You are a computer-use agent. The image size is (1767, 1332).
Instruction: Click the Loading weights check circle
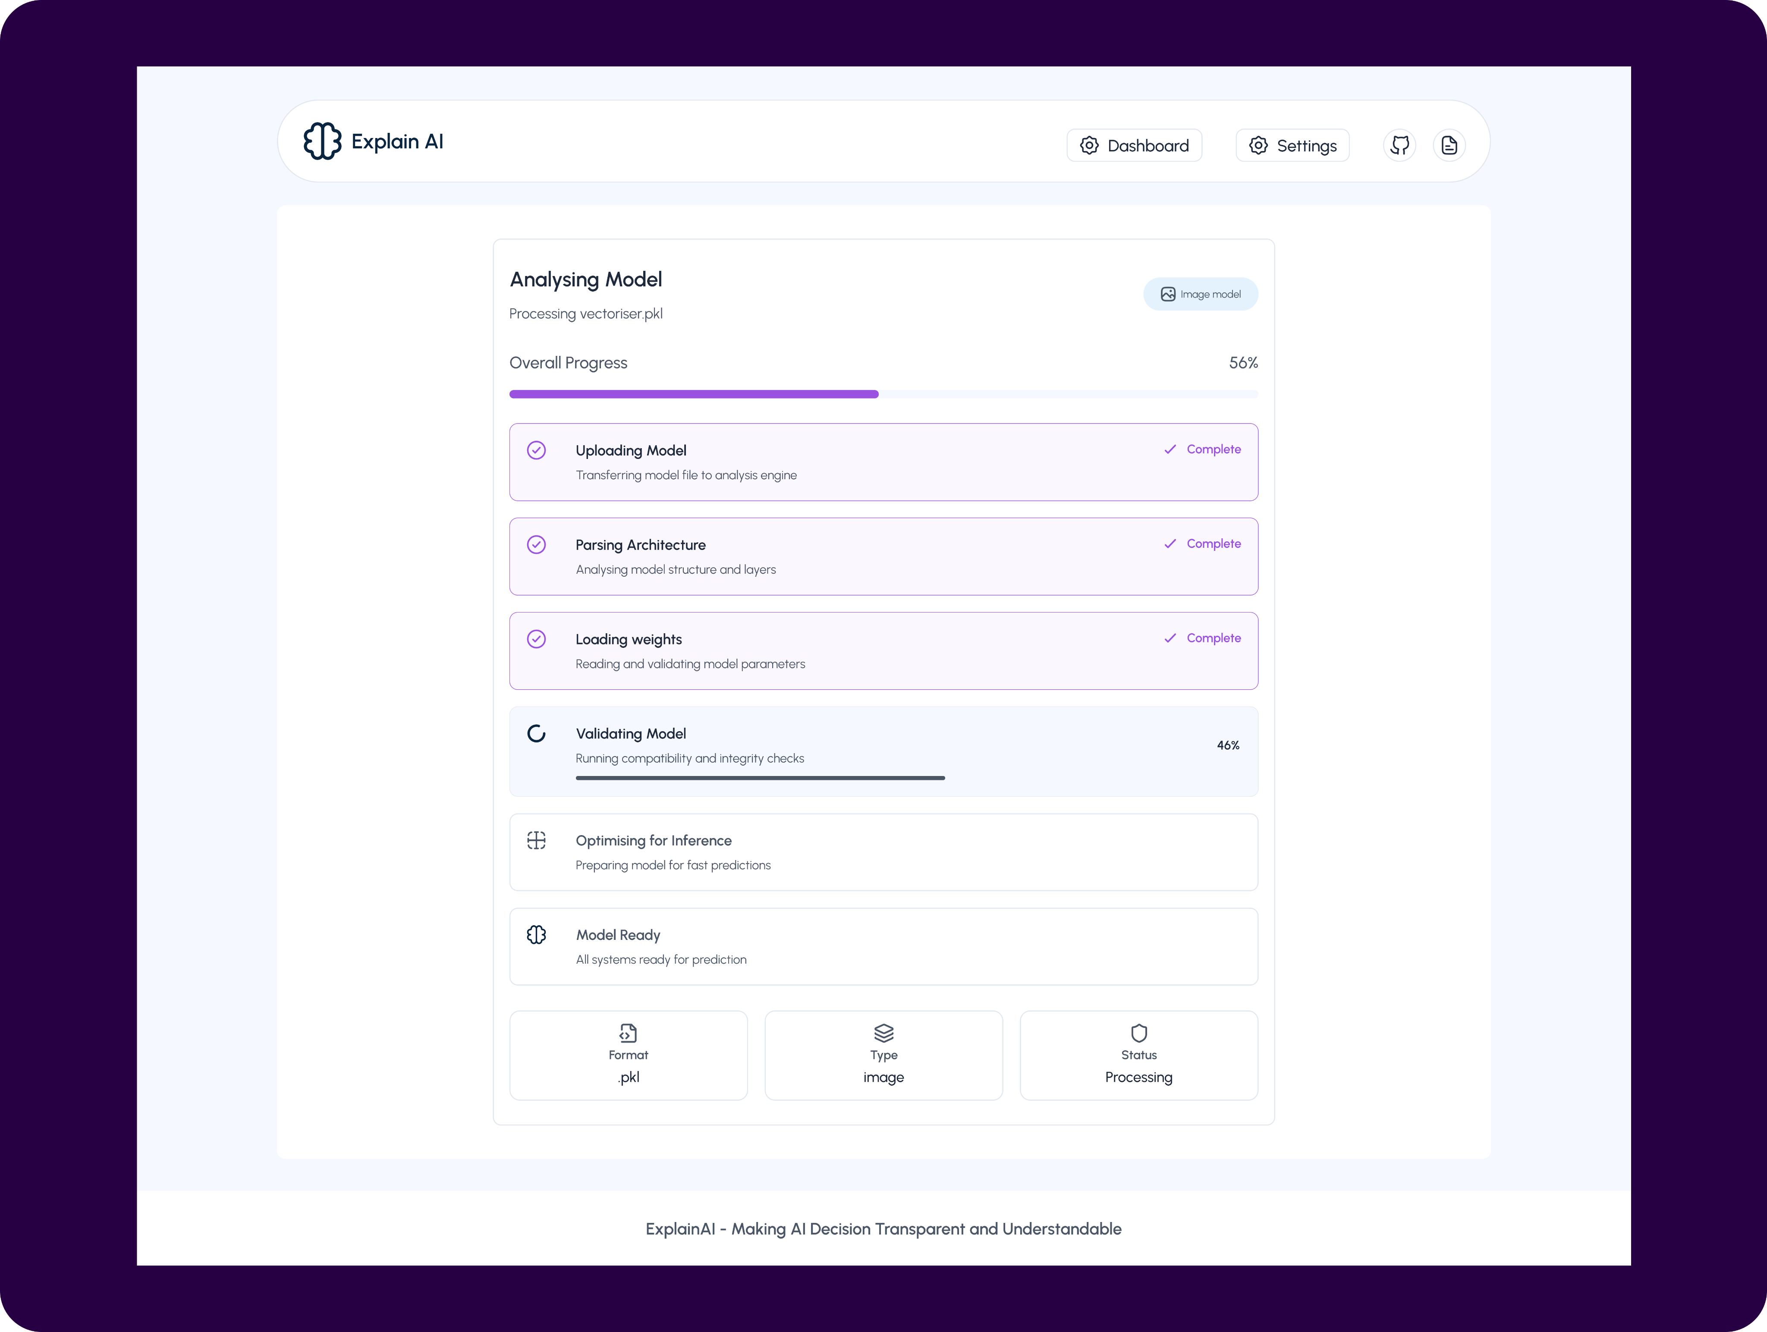[x=537, y=639]
